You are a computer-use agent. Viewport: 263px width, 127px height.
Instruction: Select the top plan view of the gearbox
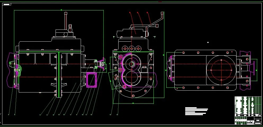click(x=211, y=70)
